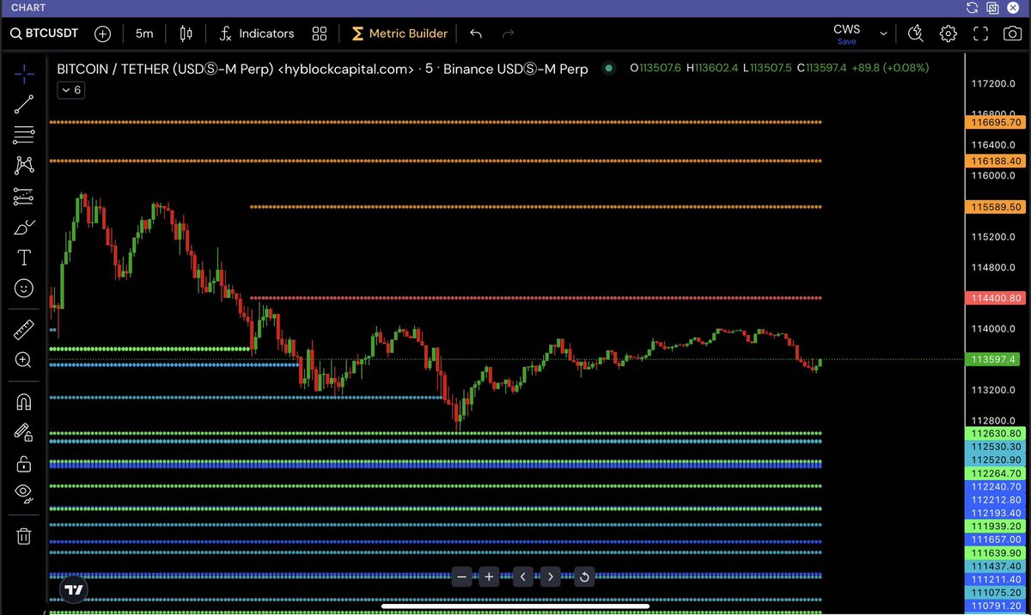Toggle hide all drawings eye icon

click(x=24, y=494)
